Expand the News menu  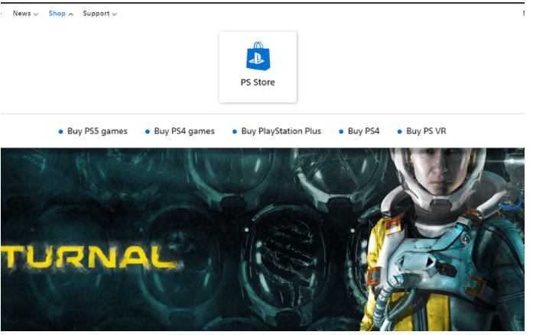click(x=25, y=14)
